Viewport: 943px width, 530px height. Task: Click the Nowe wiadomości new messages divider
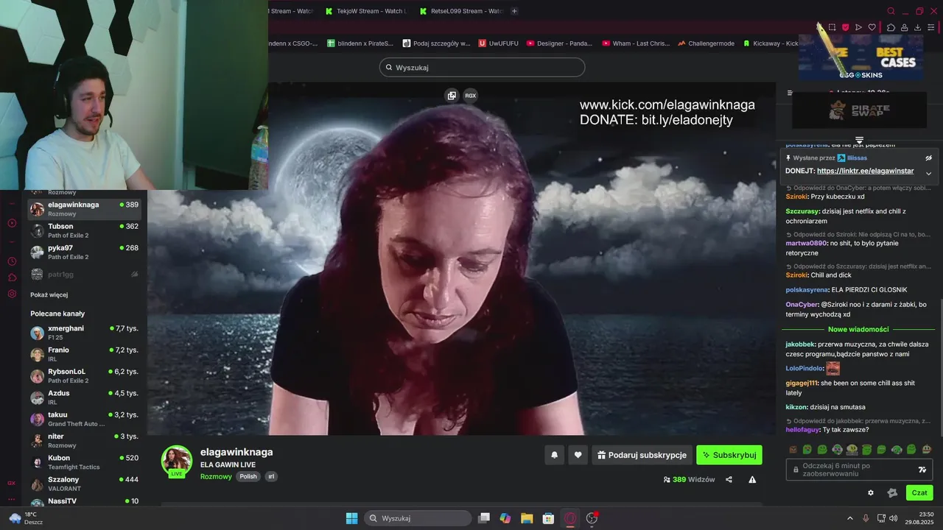[x=858, y=330]
